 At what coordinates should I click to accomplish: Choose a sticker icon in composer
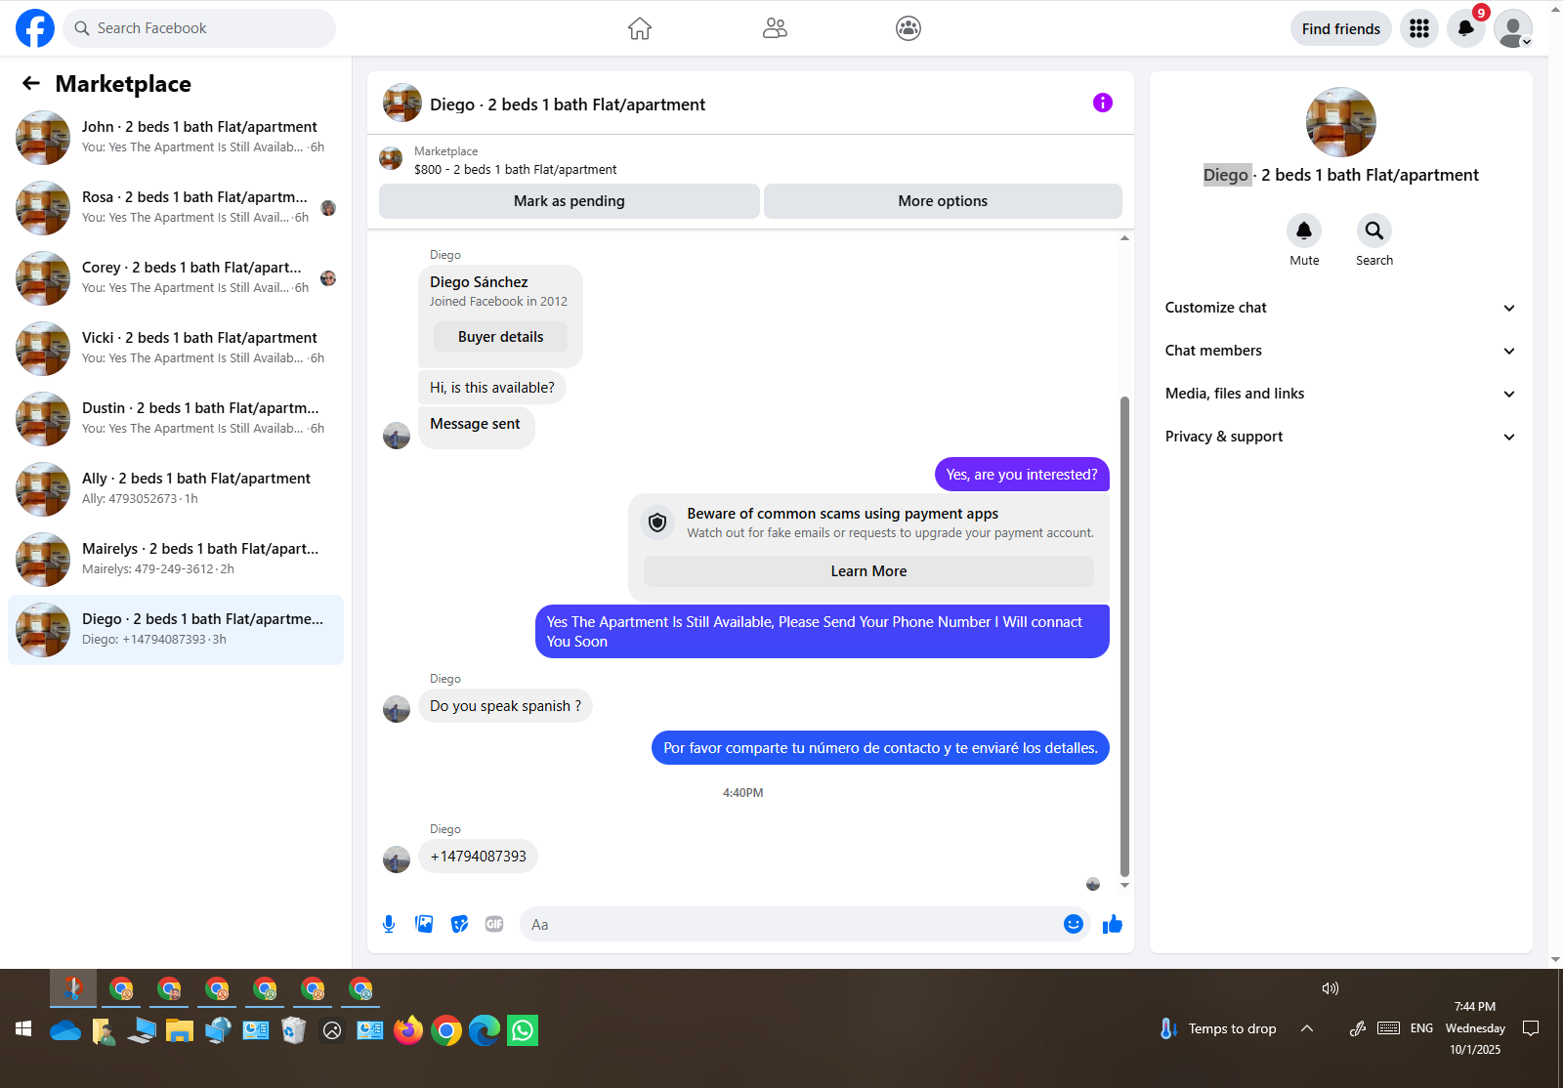click(x=459, y=924)
